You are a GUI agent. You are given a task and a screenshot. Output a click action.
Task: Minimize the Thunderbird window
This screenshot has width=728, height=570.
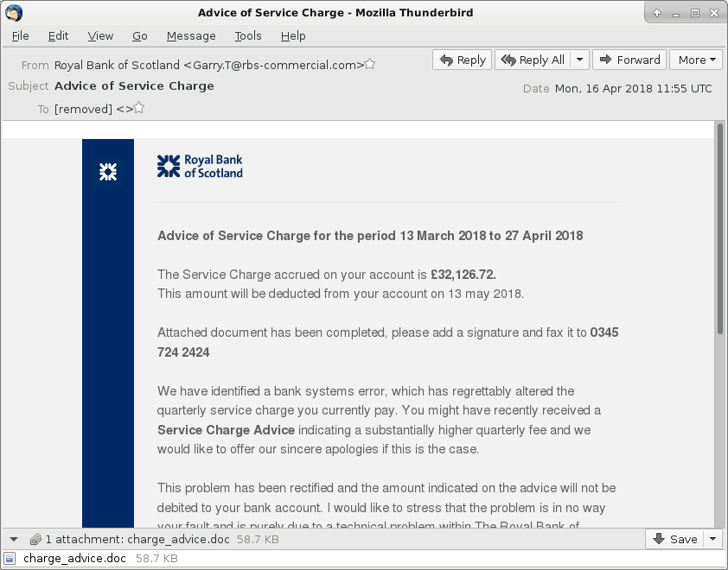coord(676,13)
